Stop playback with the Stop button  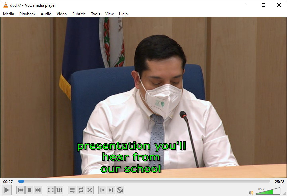29,190
